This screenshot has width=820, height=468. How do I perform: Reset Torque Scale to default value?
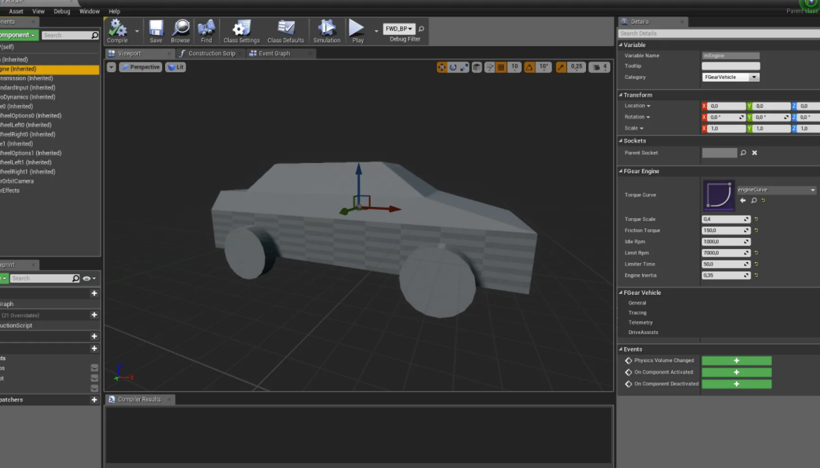coord(756,220)
